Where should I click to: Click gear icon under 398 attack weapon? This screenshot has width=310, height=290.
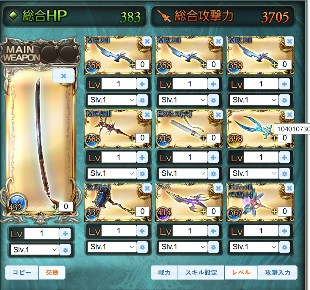point(285,174)
